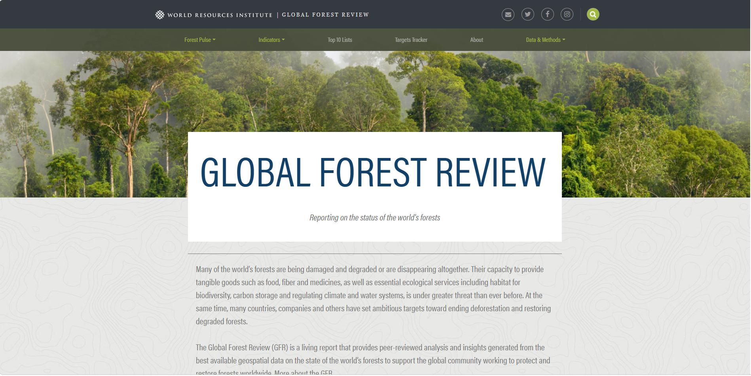Click the green search magnifier icon
The height and width of the screenshot is (376, 751).
pyautogui.click(x=593, y=15)
